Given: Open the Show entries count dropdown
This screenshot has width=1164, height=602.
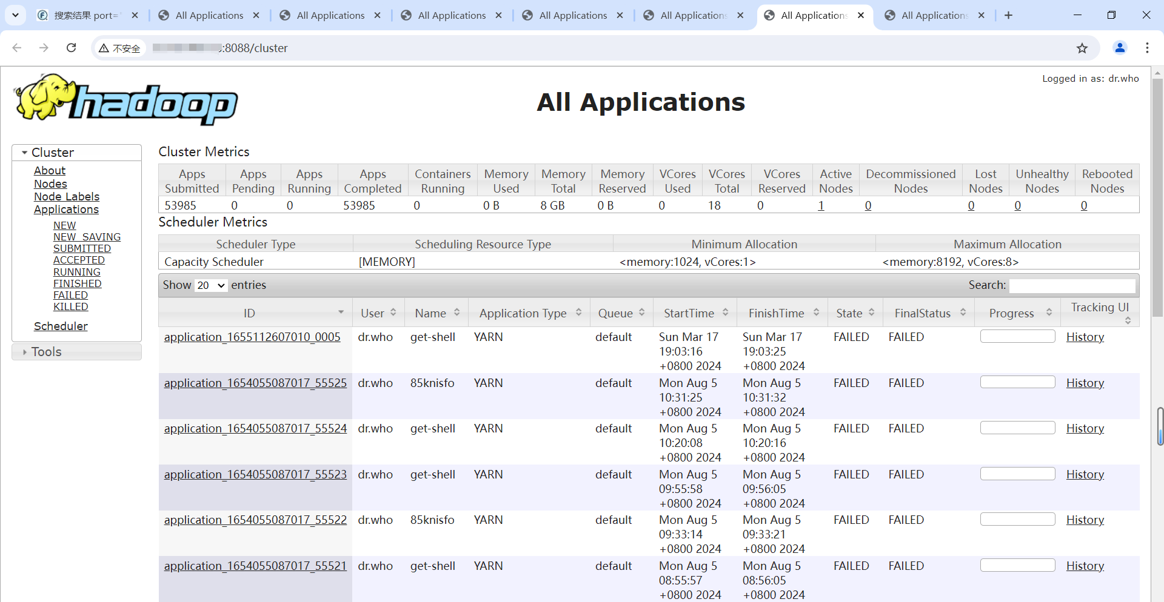Looking at the screenshot, I should 211,285.
